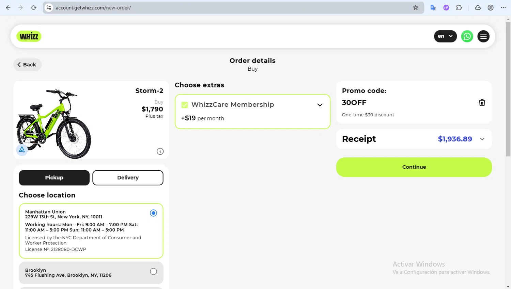The height and width of the screenshot is (289, 511).
Task: Click the cloud icon in browser toolbar
Action: click(x=478, y=7)
